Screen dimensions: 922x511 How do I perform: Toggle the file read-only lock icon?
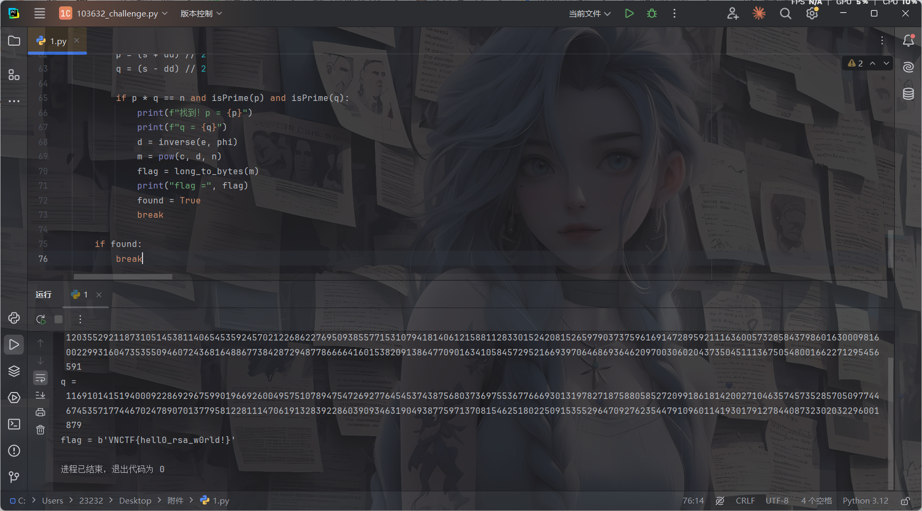tap(905, 501)
